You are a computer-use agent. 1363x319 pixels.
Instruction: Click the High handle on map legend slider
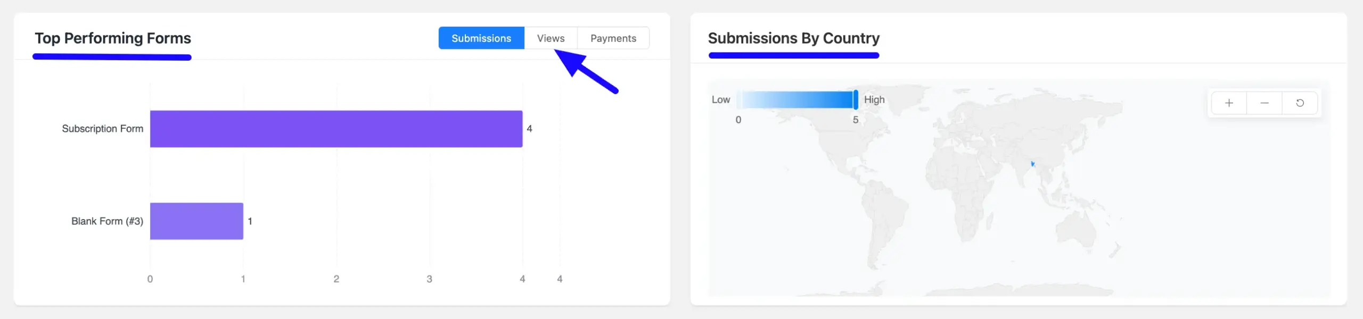click(x=856, y=99)
